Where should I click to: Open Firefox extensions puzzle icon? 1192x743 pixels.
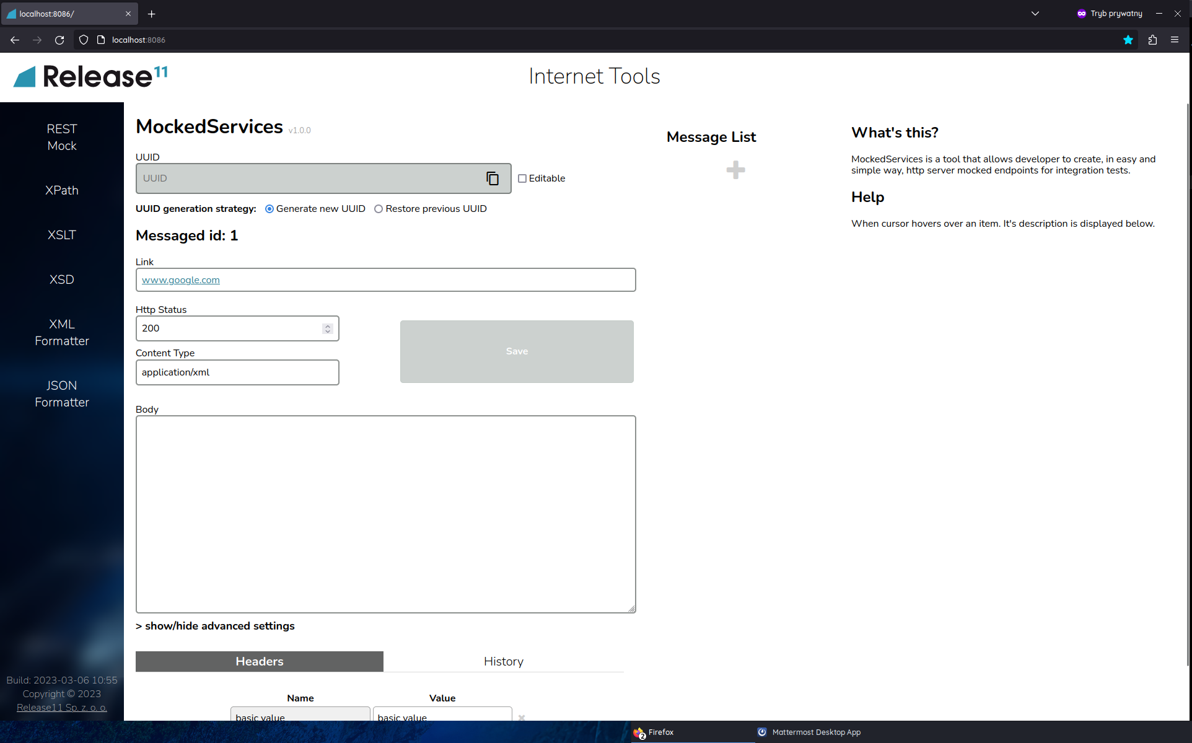click(x=1152, y=40)
